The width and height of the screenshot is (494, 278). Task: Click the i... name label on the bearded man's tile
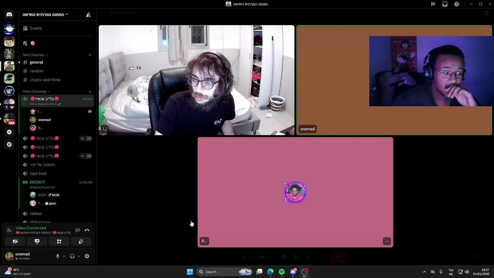point(104,129)
